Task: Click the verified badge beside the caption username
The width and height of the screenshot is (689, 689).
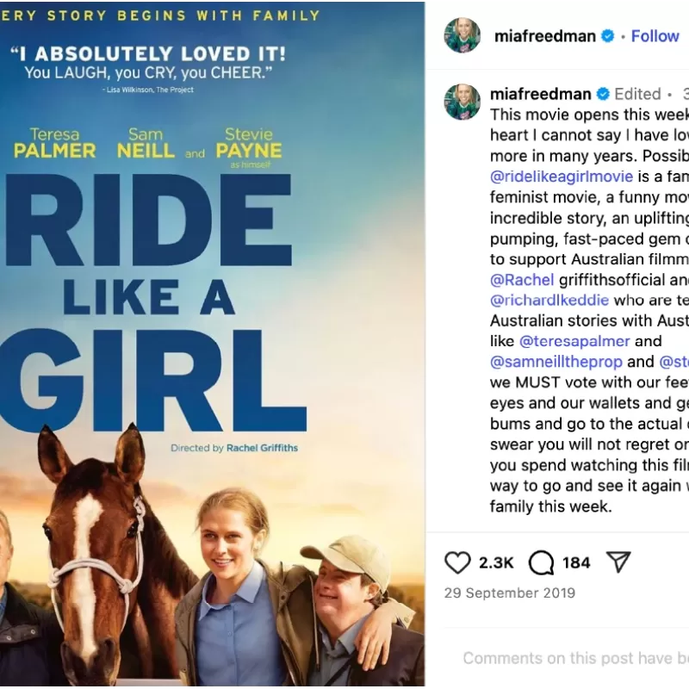Action: 603,94
